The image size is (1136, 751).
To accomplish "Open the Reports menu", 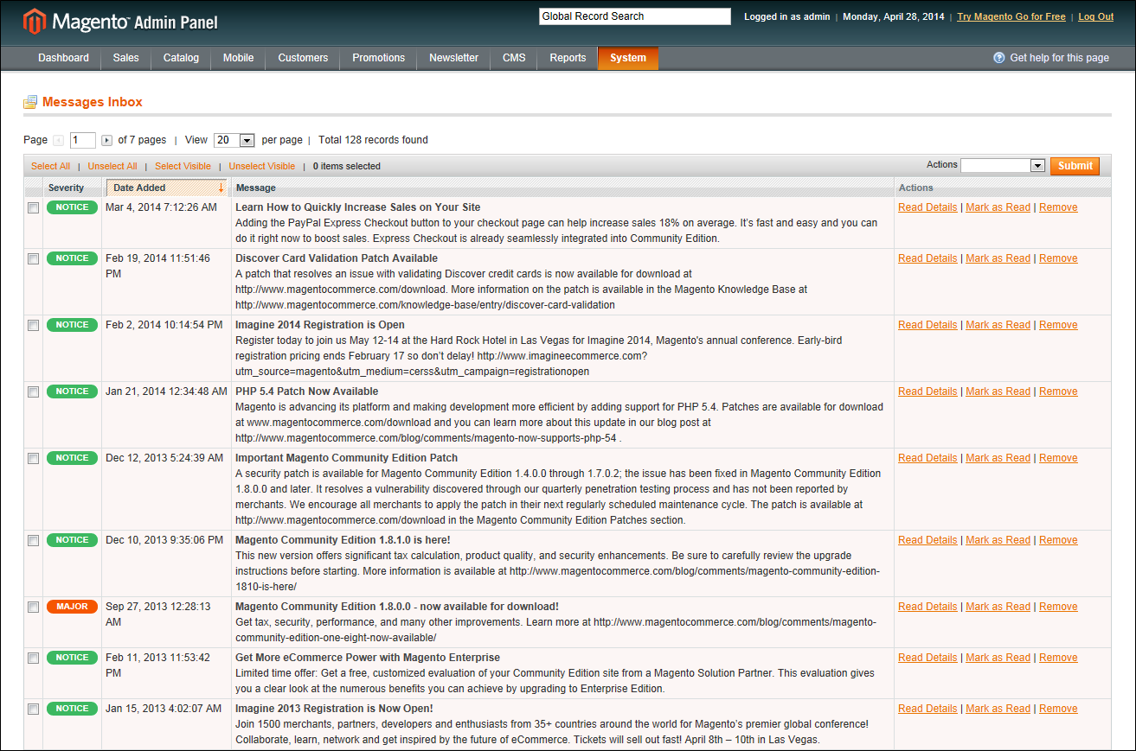I will point(568,58).
